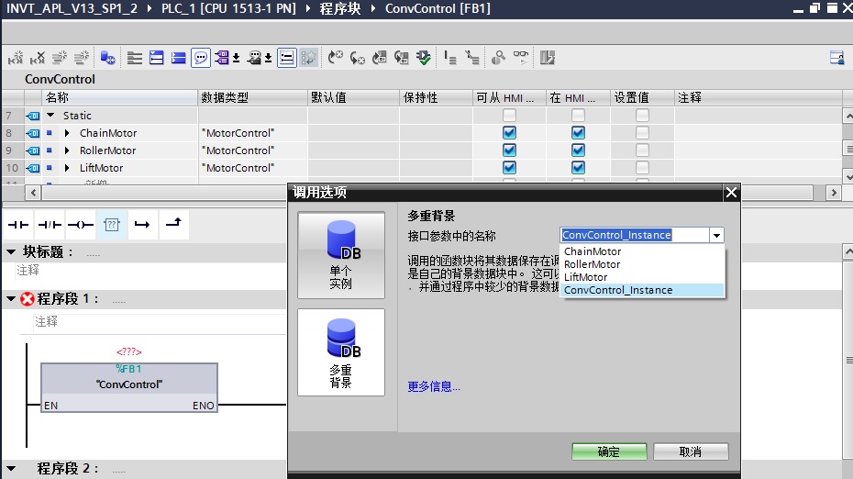
Task: Click the 确定 confirm button
Action: pyautogui.click(x=609, y=451)
